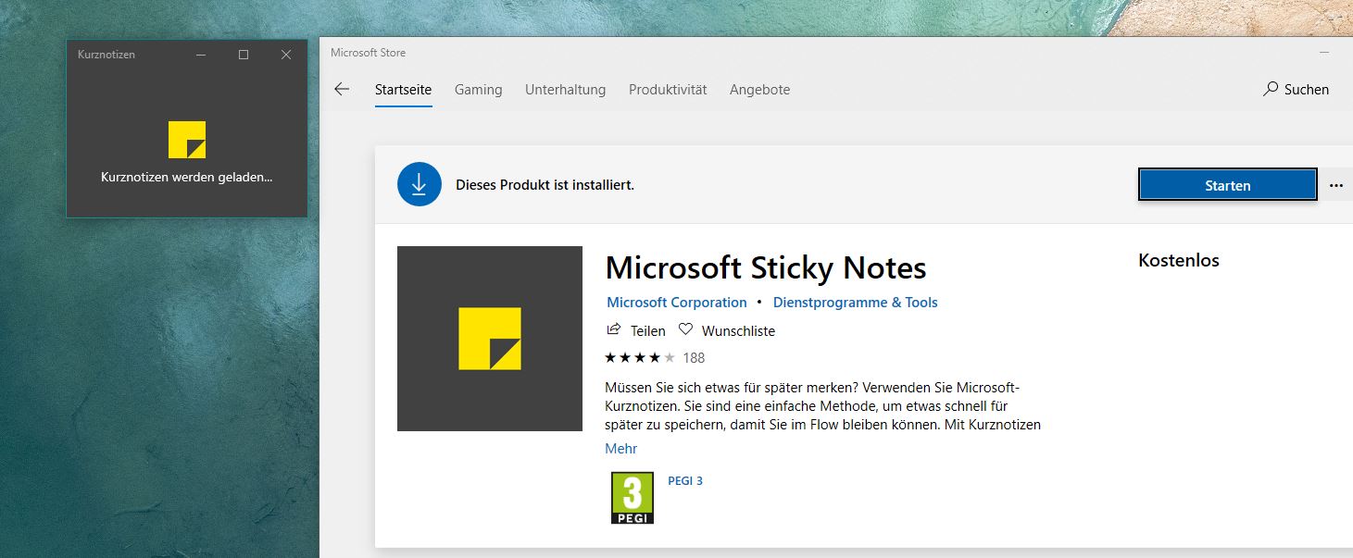Click the blue download circle icon
This screenshot has width=1353, height=558.
click(x=420, y=184)
